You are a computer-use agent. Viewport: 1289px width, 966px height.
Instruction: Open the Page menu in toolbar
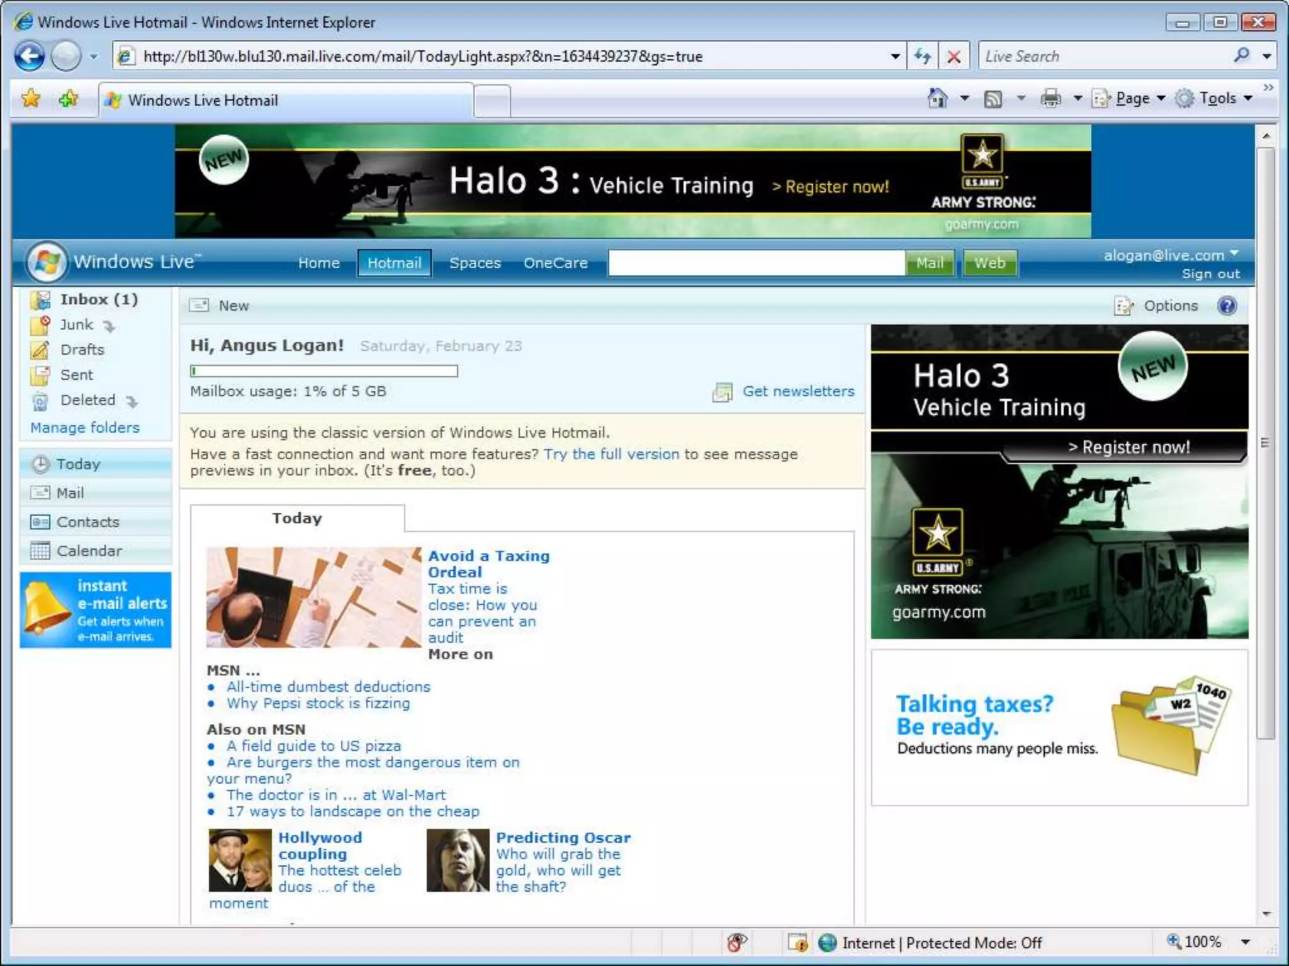1129,98
